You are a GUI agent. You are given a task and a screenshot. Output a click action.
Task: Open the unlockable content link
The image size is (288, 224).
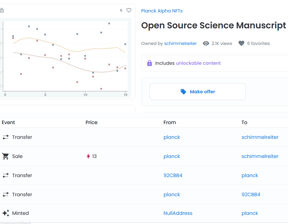[x=198, y=63]
